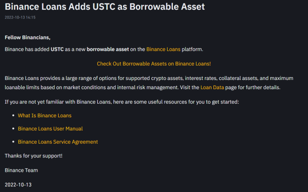The image size is (308, 192).
Task: Click the bullet beside Binance Loans Service Agreement
Action: click(13, 141)
